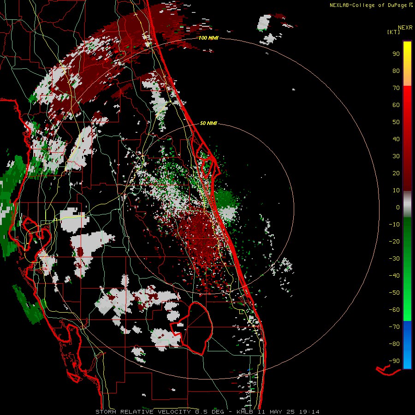Click the gray zero-velocity segment of the color bar
The image size is (415, 415).
click(x=407, y=204)
